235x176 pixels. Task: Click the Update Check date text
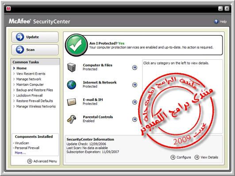click(x=86, y=144)
